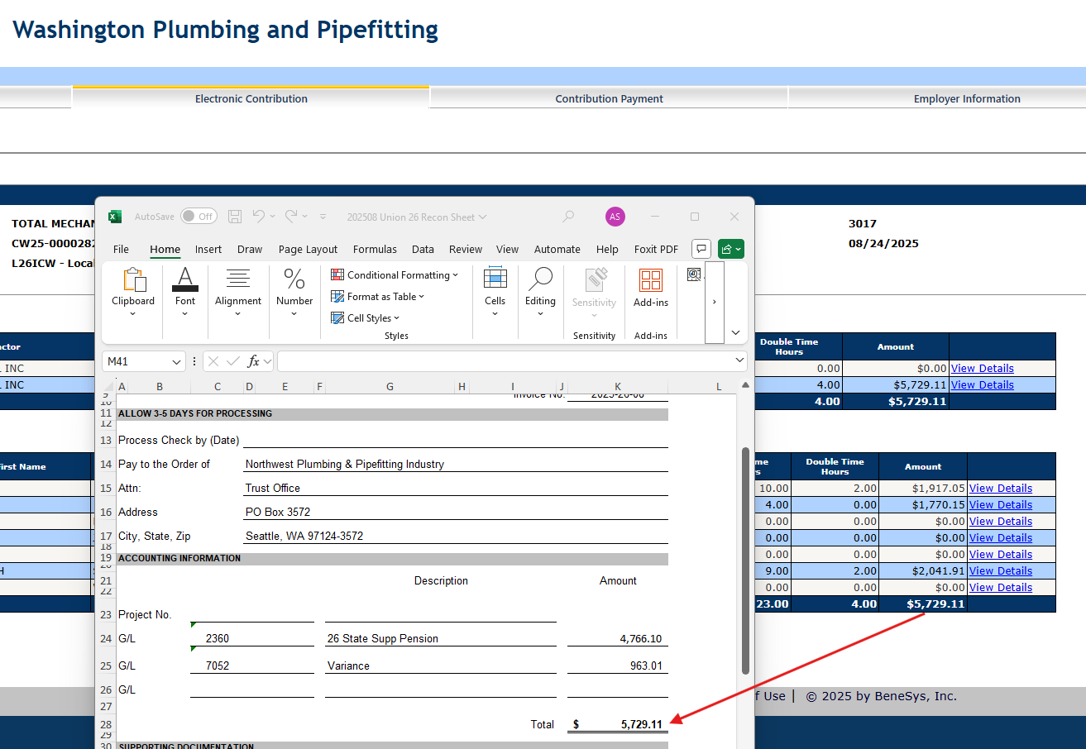This screenshot has width=1086, height=749.
Task: Open the Redo history dropdown arrow
Action: 304,217
